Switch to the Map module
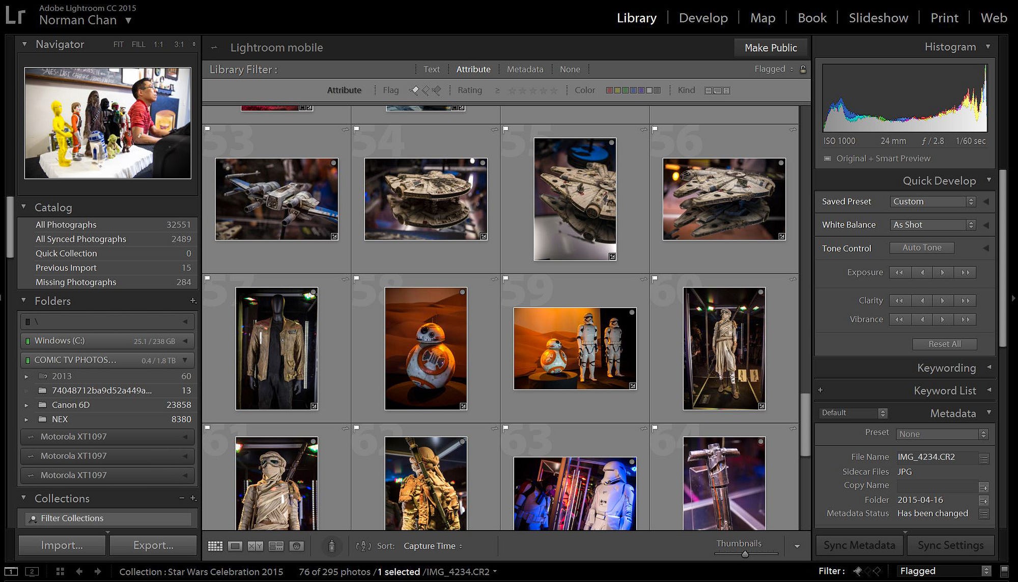This screenshot has width=1018, height=582. [762, 18]
